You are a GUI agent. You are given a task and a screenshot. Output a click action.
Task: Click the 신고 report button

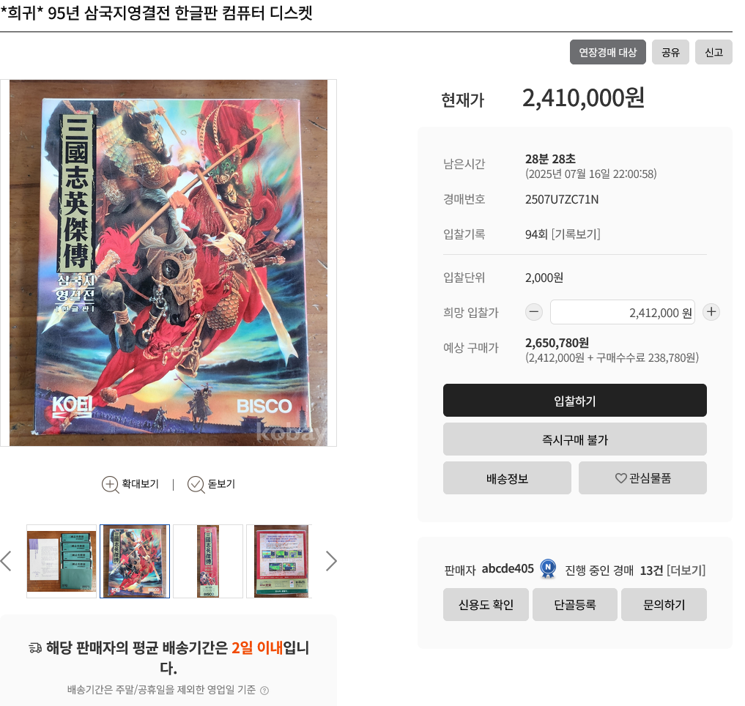pyautogui.click(x=714, y=52)
